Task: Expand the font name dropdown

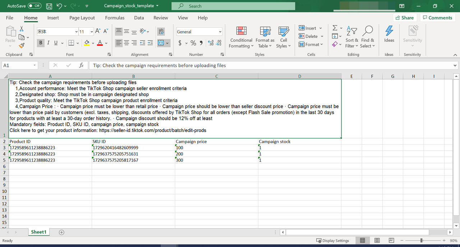Action: (76, 32)
